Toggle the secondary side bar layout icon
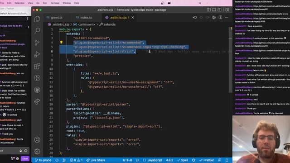Viewport: 290px width, 163px height. coord(219,10)
